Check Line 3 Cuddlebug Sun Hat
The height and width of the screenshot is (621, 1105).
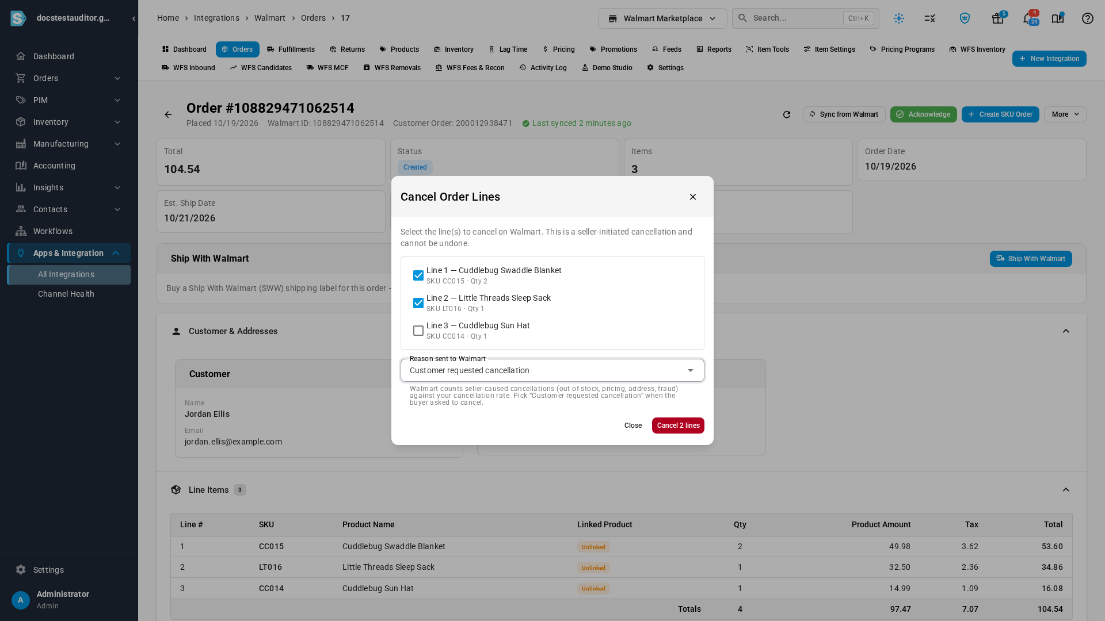point(418,331)
